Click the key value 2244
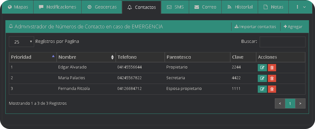The width and height of the screenshot is (315, 129). point(236,67)
